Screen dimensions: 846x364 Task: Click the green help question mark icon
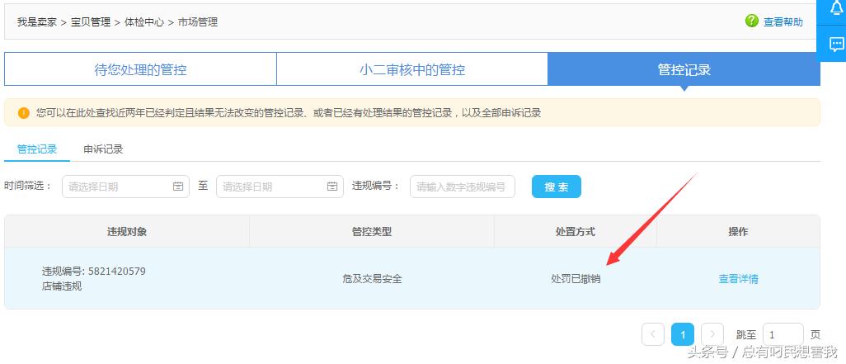[751, 21]
